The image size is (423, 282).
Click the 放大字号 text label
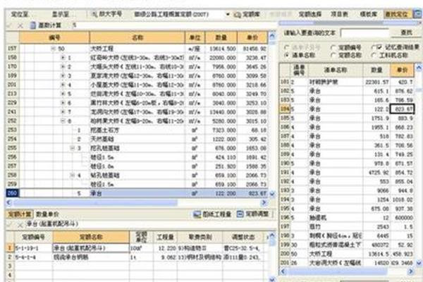click(x=111, y=14)
